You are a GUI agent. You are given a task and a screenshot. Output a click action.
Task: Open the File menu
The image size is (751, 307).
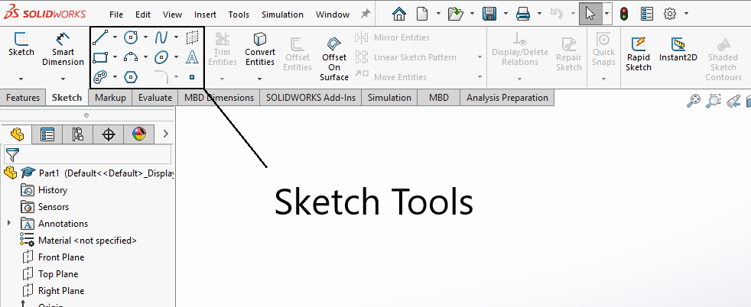116,15
